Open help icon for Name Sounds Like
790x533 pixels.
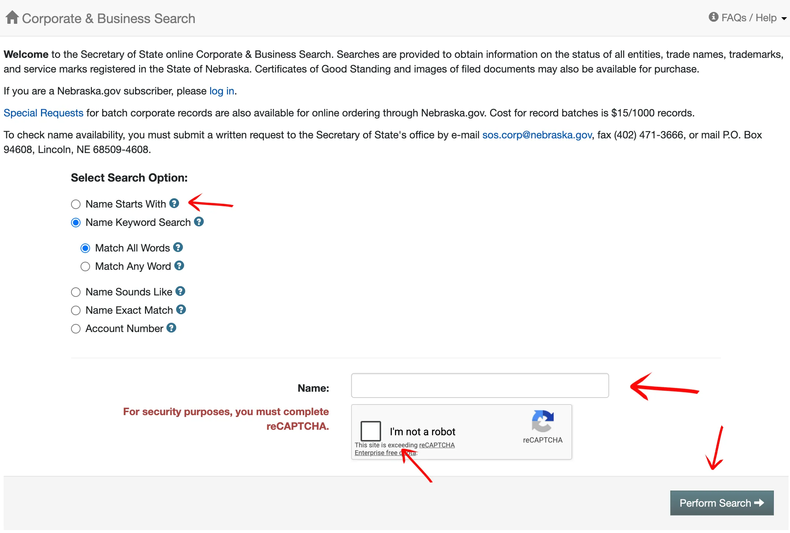point(180,291)
